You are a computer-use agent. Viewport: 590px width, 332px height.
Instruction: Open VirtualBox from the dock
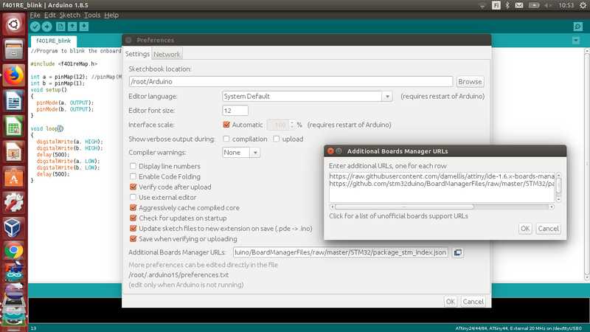(x=13, y=228)
